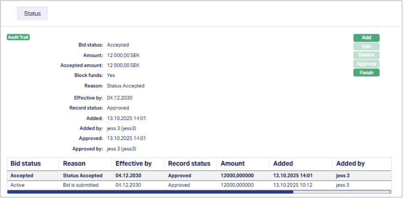Click the 'Bid is submitted' reason cell
The height and width of the screenshot is (198, 403).
coord(81,185)
